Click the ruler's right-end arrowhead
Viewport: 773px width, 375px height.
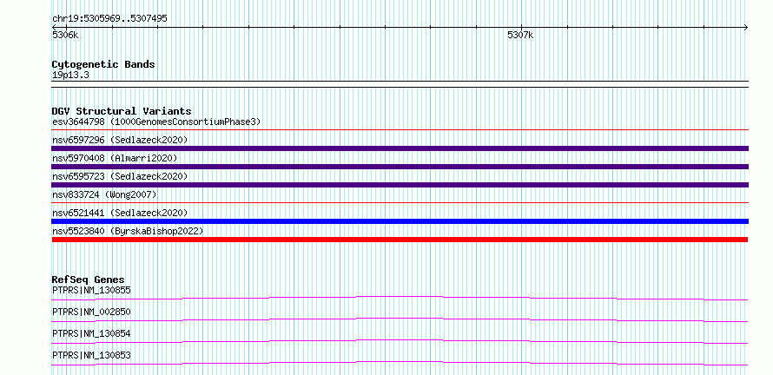click(x=746, y=27)
